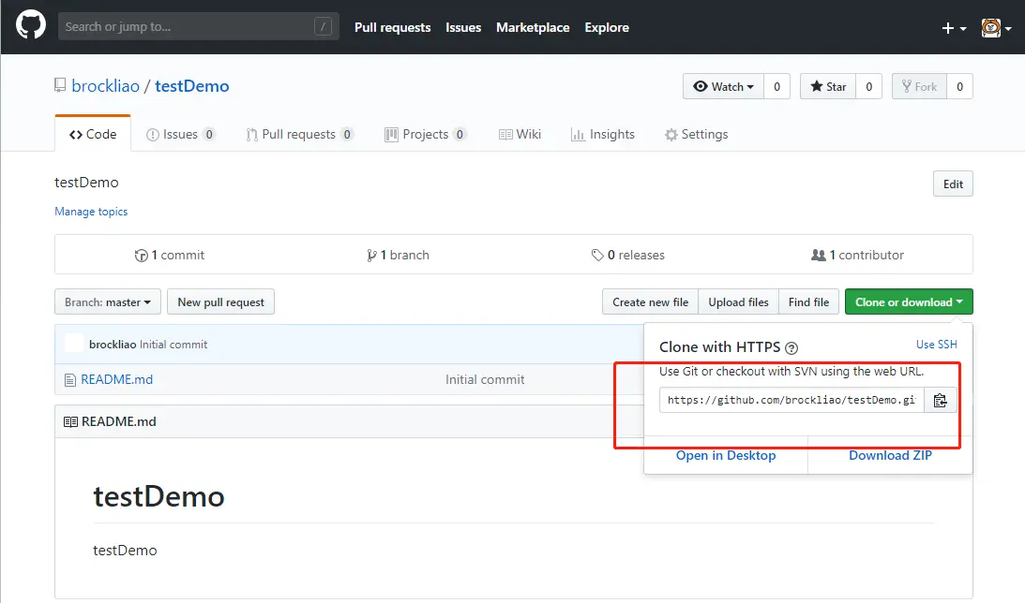Screen dimensions: 1025x603
Task: Select the HTTPS clone URL field
Action: pos(791,400)
